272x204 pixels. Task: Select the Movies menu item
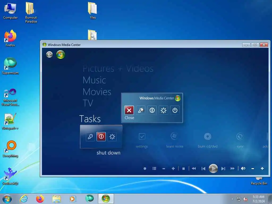[x=97, y=92]
